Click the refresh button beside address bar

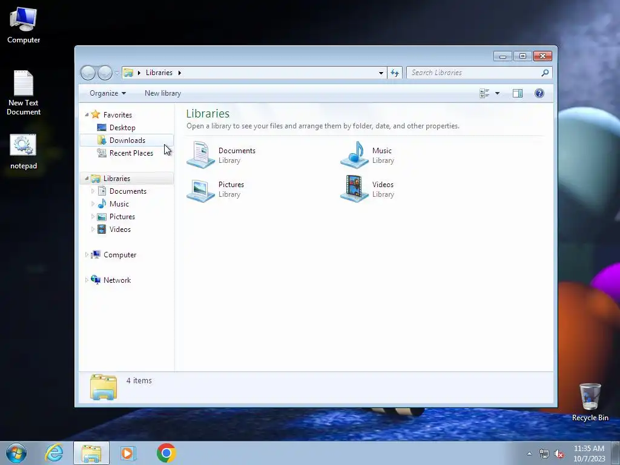pyautogui.click(x=395, y=73)
